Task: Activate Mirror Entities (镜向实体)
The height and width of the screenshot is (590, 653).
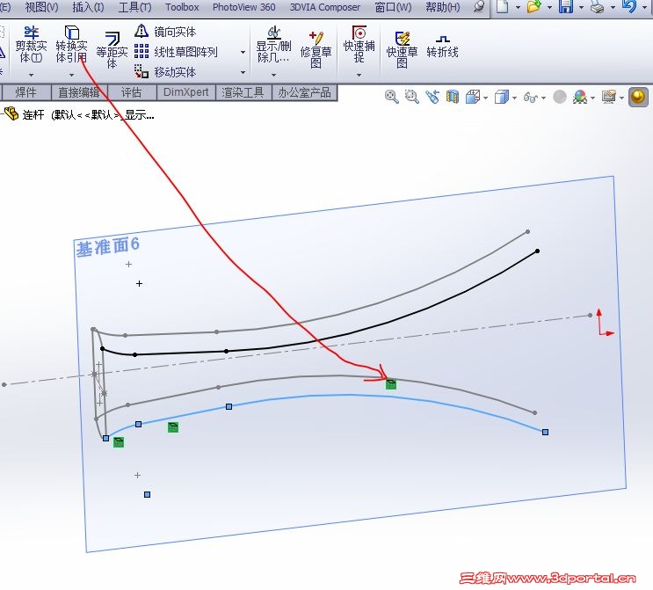Action: tap(165, 32)
